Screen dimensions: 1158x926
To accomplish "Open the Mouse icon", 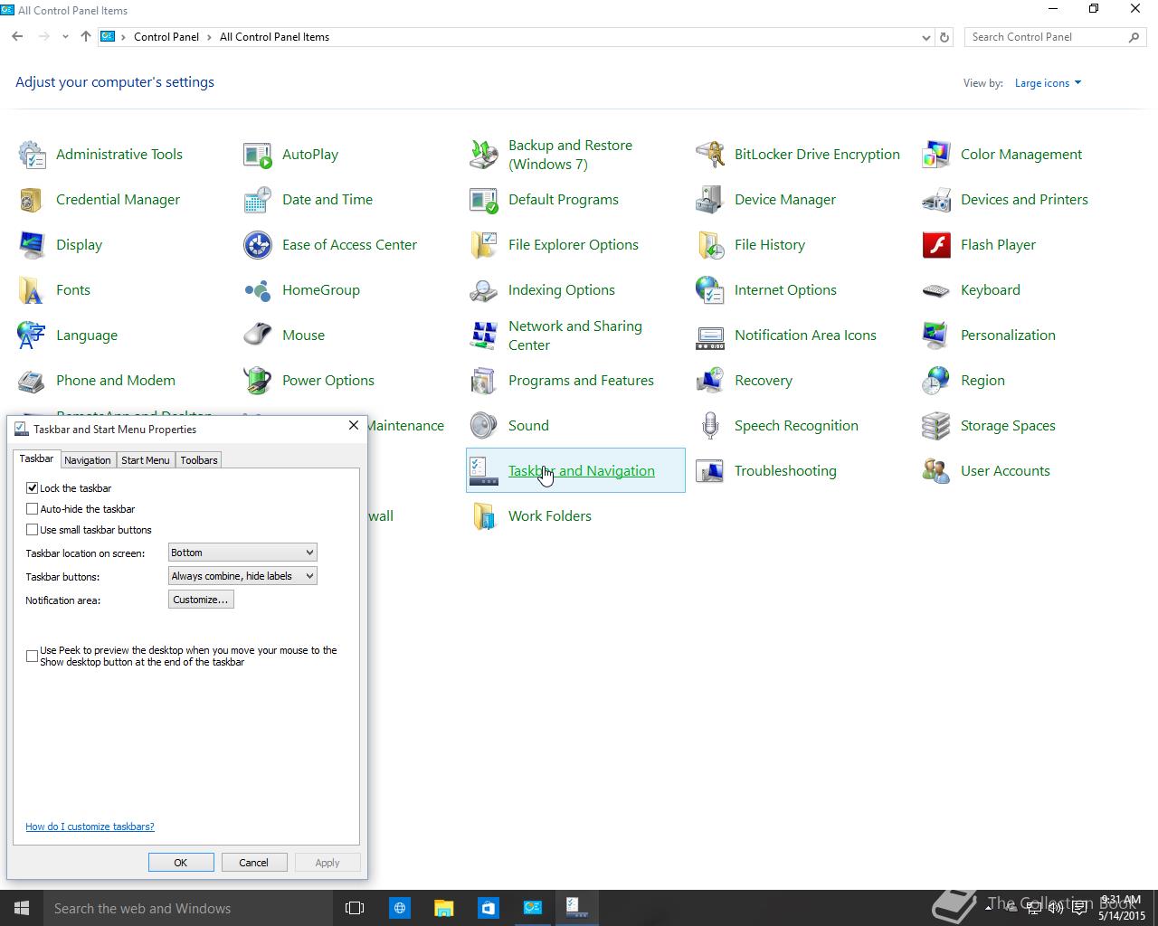I will (x=258, y=335).
